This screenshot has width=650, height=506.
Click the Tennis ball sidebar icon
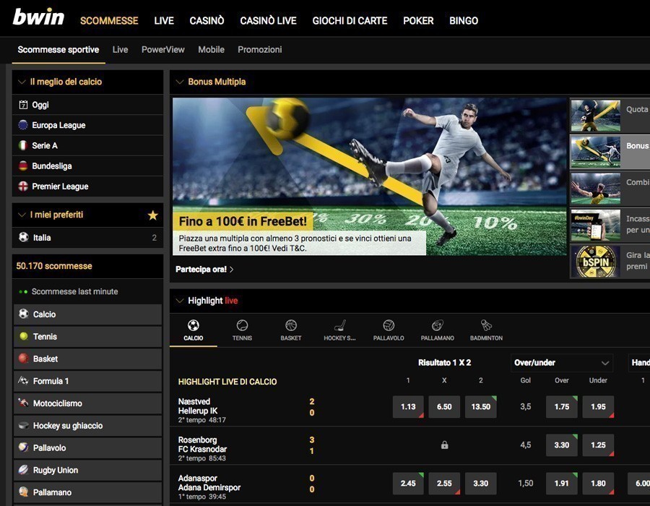24,336
